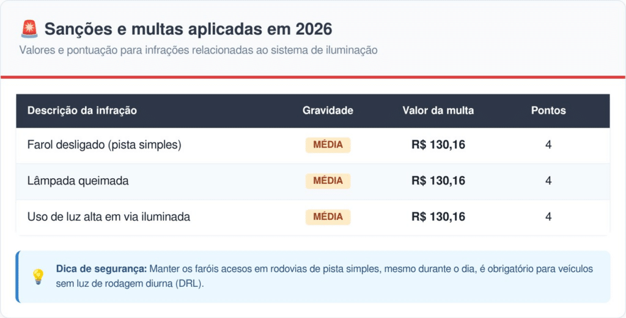Click the lightbulb icon beside the safety tip

point(38,276)
